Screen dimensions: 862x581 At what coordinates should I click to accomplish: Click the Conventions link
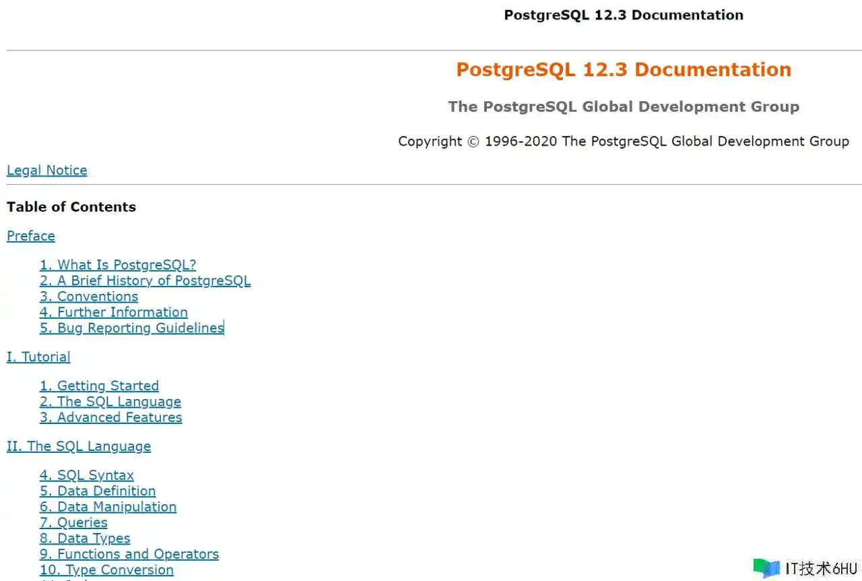tap(88, 297)
